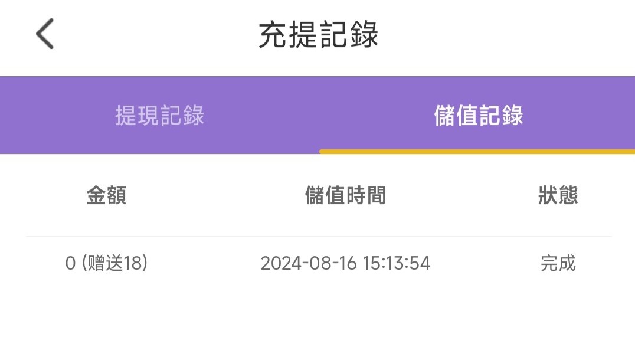Viewport: 635px width, 344px height.
Task: Click the yellow active-tab underline indicator
Action: coord(477,152)
